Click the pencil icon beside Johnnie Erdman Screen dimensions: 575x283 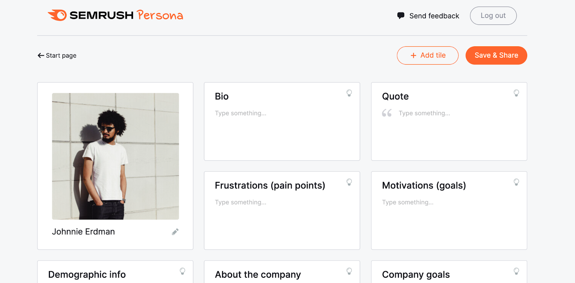[x=175, y=232]
